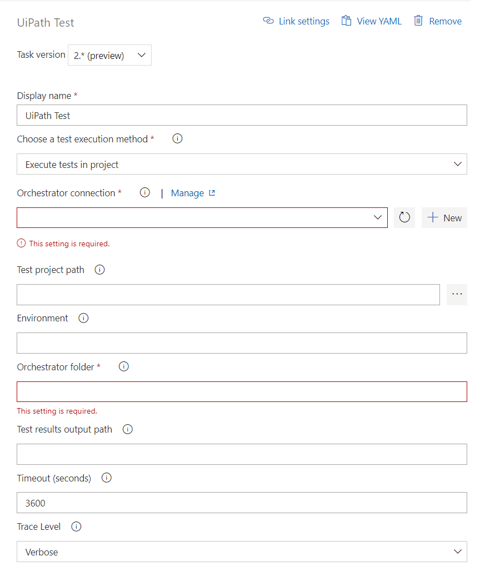The height and width of the screenshot is (576, 480).
Task: Click into the Test project path field
Action: click(228, 294)
